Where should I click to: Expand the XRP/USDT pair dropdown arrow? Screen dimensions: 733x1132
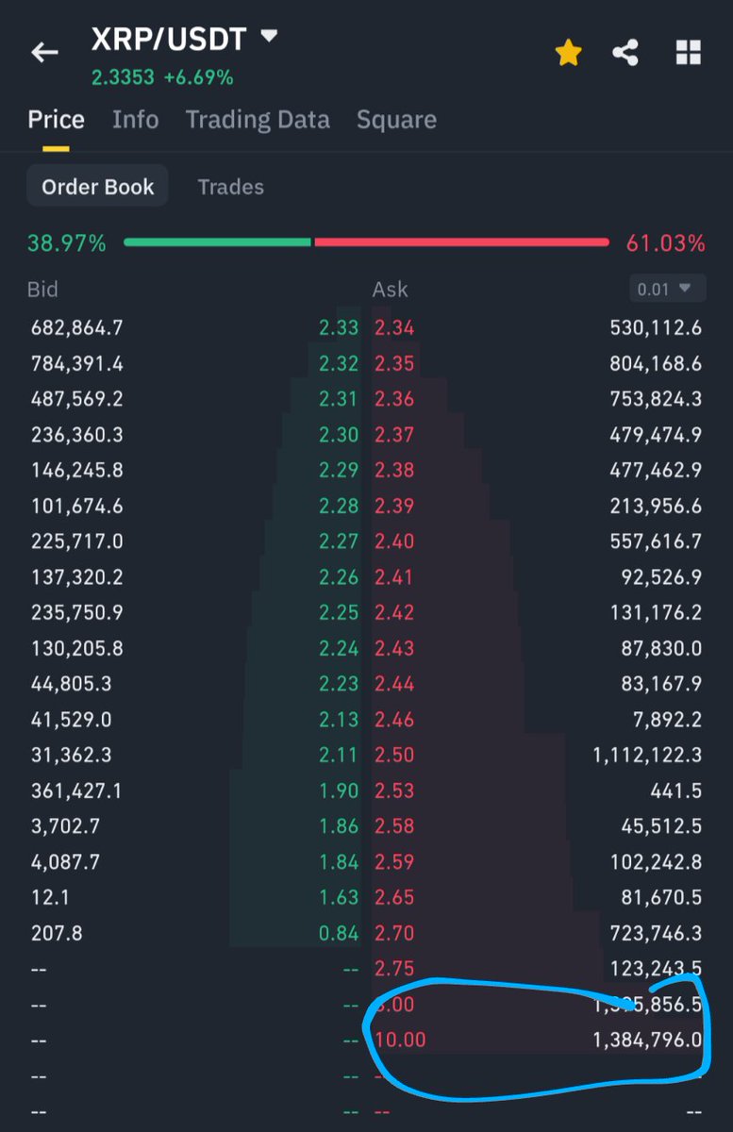(x=269, y=37)
